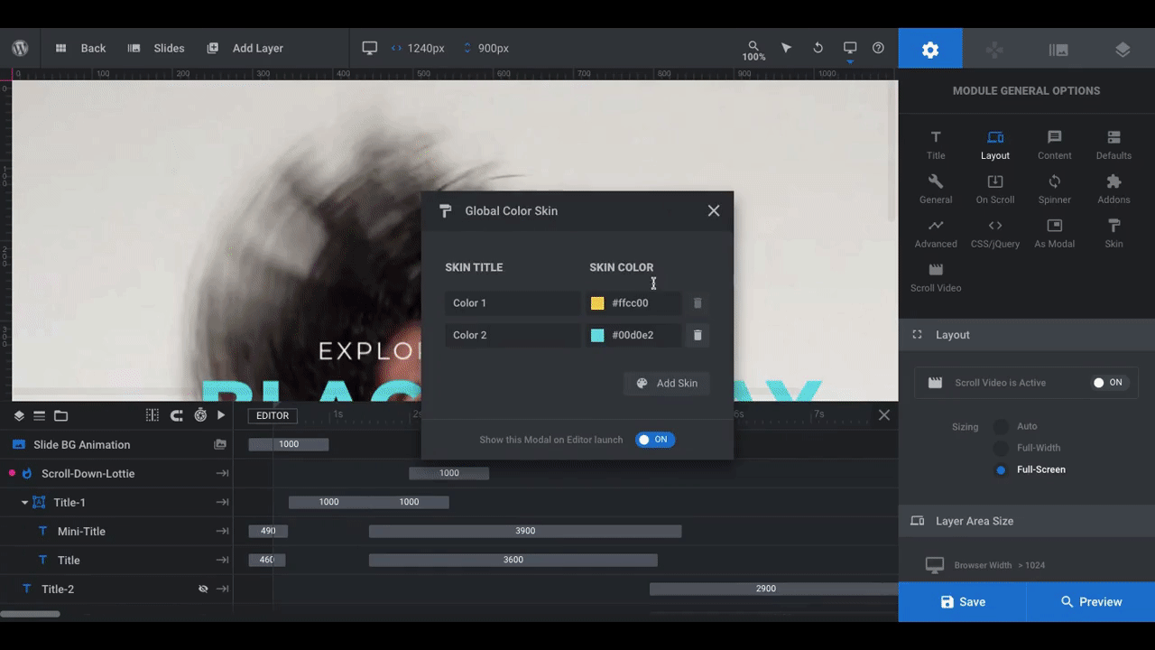Click the timeline column selection icon
Viewport: 1155px width, 650px height.
(x=152, y=415)
